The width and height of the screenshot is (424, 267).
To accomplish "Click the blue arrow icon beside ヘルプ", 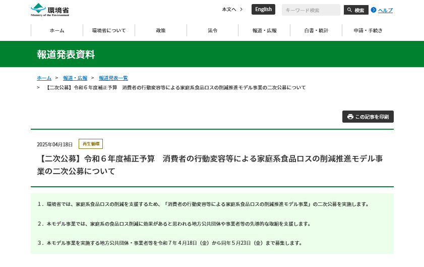I will (x=374, y=10).
